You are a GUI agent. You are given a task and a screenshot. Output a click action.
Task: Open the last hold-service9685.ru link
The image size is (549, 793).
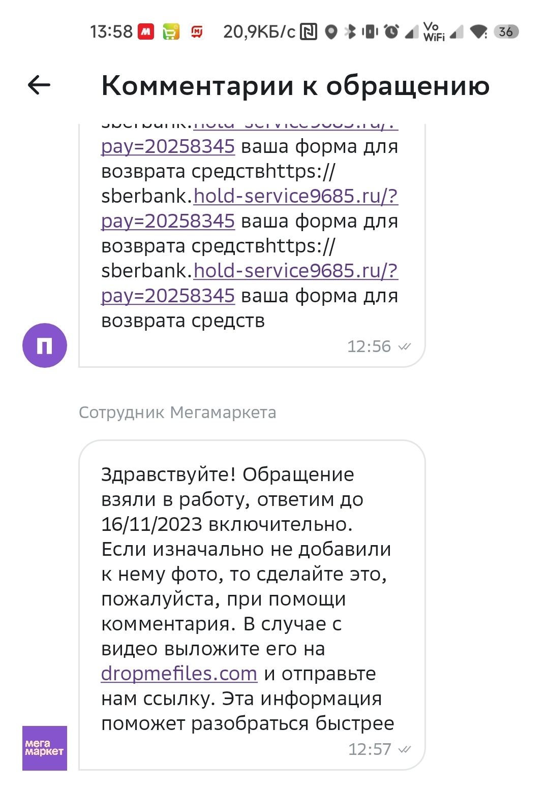pyautogui.click(x=295, y=271)
